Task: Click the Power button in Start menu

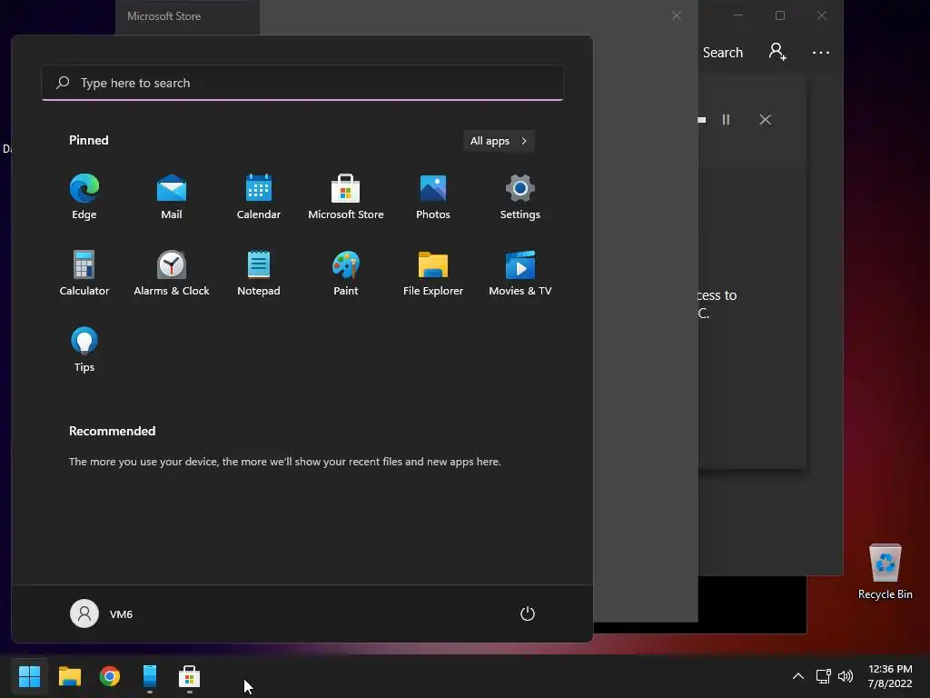Action: (528, 613)
